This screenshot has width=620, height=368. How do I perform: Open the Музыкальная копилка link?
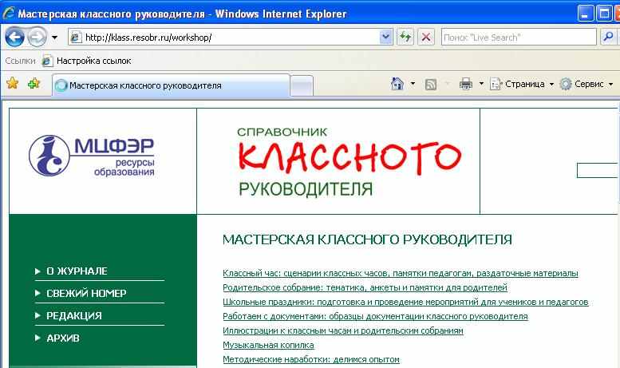(x=268, y=345)
